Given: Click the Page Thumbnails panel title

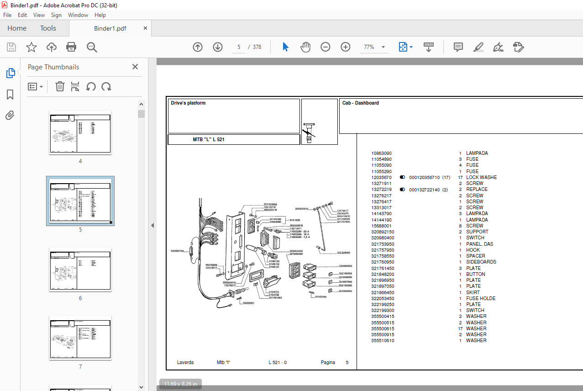Looking at the screenshot, I should [x=53, y=67].
